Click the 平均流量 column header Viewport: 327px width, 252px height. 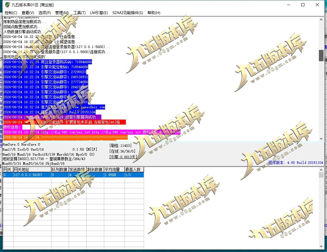tap(114, 169)
